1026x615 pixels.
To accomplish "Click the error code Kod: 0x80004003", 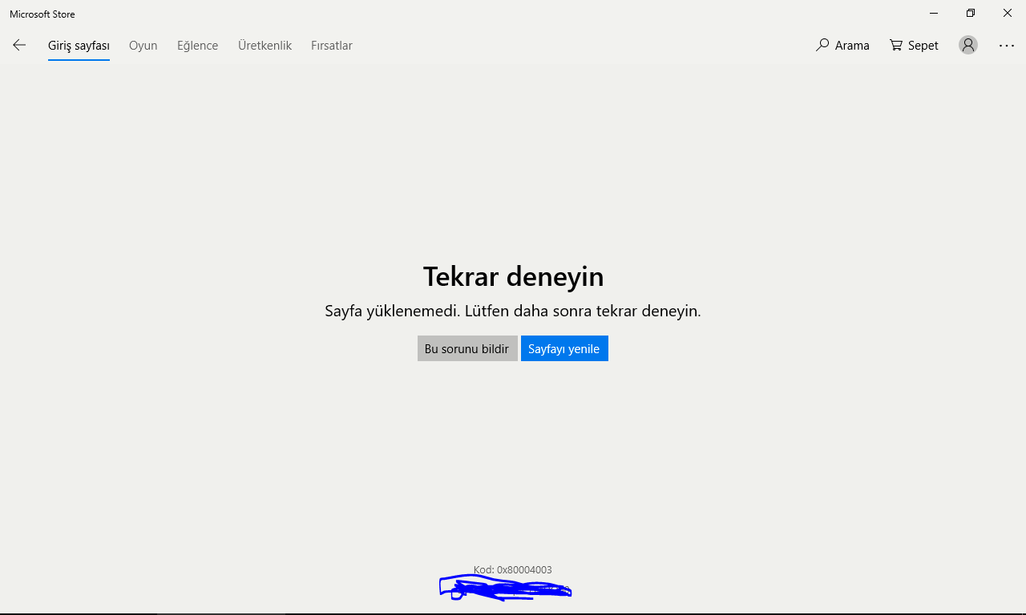I will (x=513, y=570).
